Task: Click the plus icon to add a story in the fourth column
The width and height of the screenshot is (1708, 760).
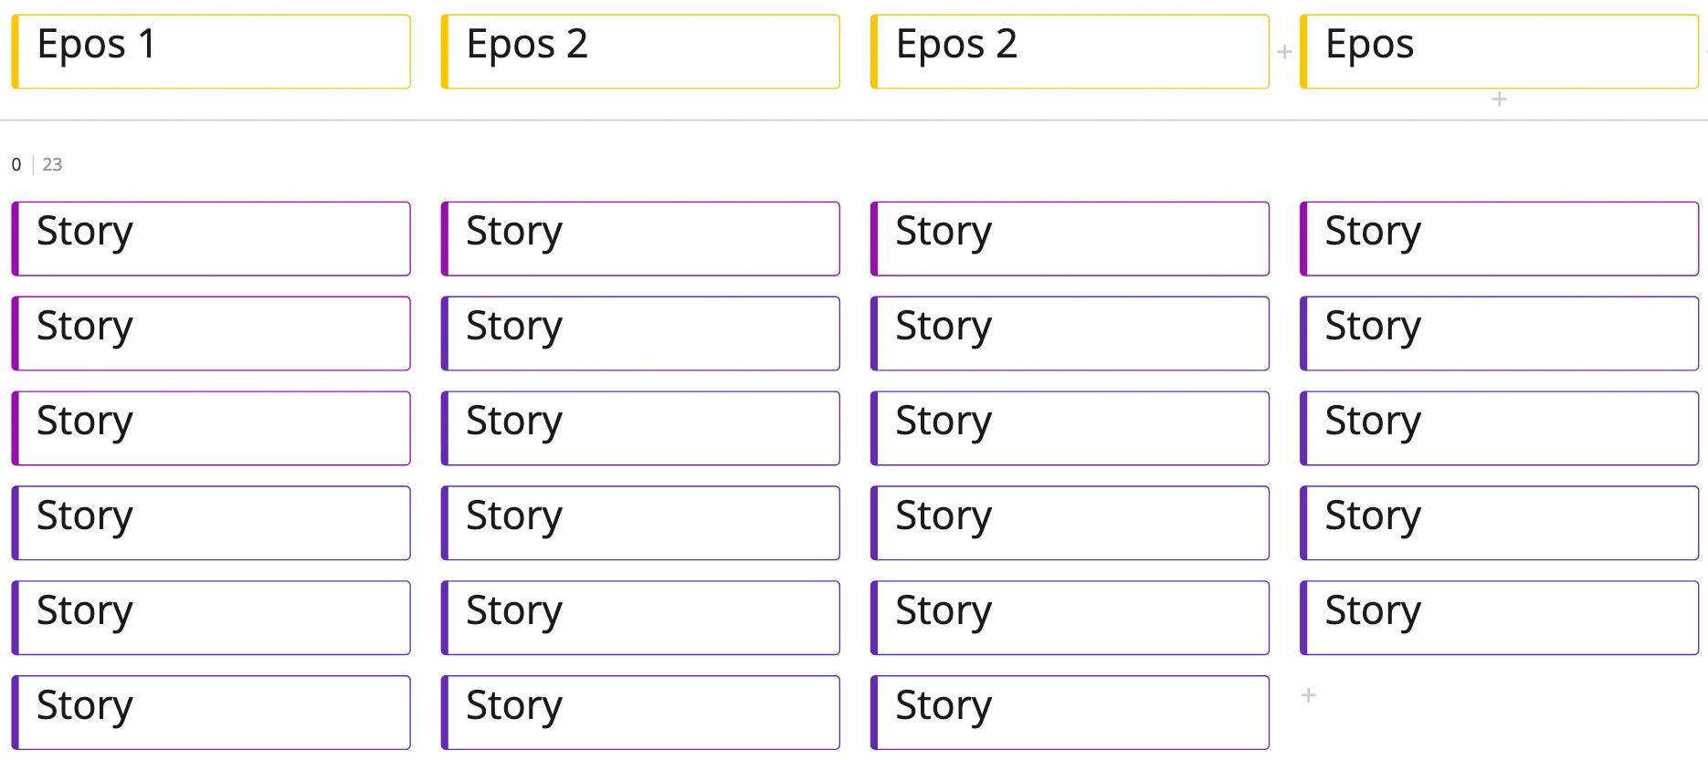Action: 1308,694
